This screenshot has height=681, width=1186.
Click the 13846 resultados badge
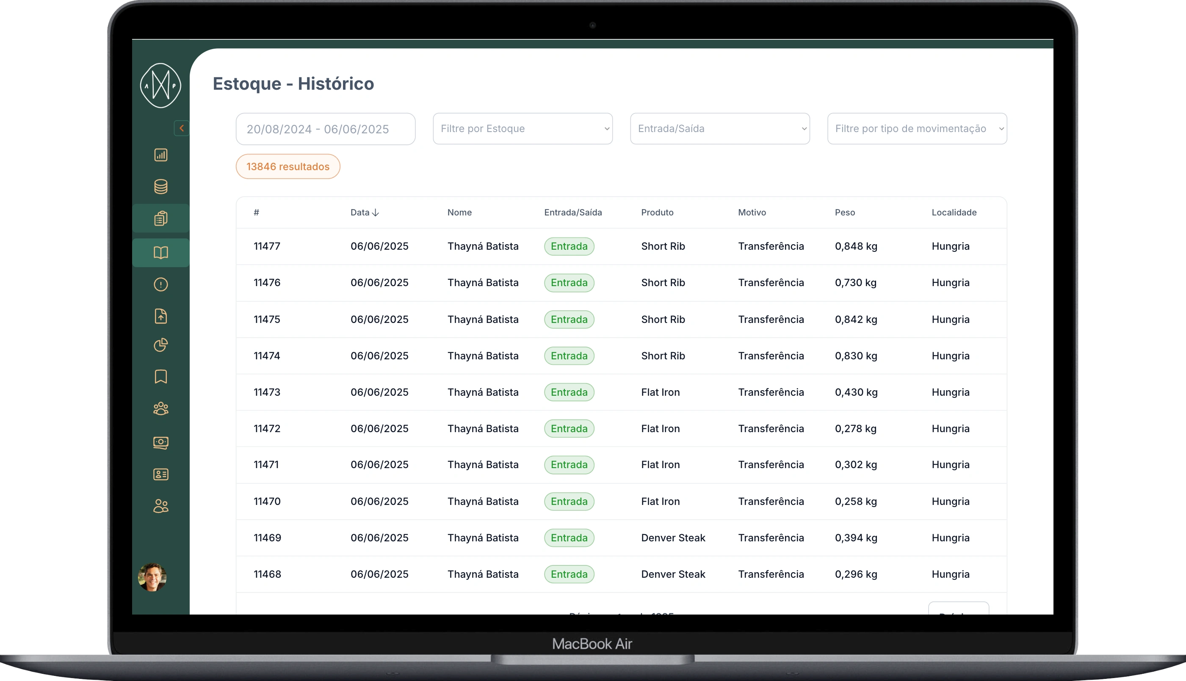tap(288, 166)
